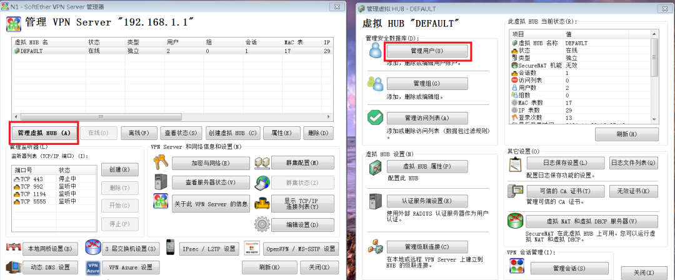Viewport: 675px width, 280px height.
Task: Click server tower icon beside 查看服务器状态
Action: 161,182
